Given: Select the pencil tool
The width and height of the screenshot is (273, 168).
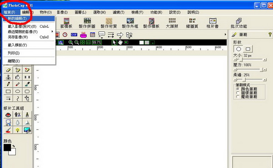Looking at the screenshot, I should (8, 84).
